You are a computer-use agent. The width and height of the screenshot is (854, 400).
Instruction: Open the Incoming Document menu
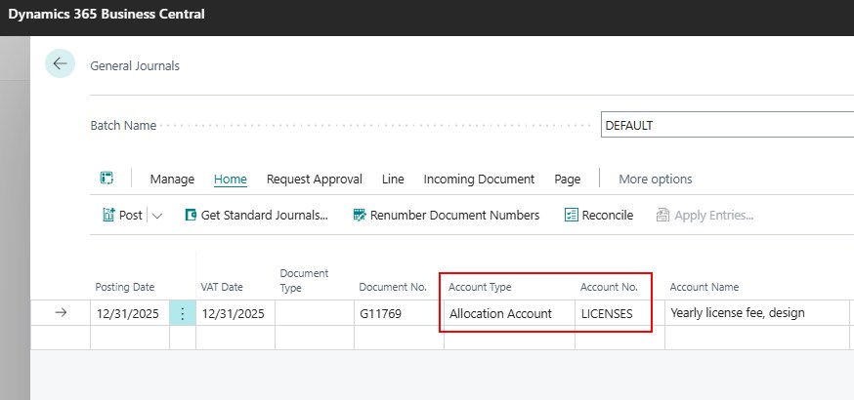479,179
